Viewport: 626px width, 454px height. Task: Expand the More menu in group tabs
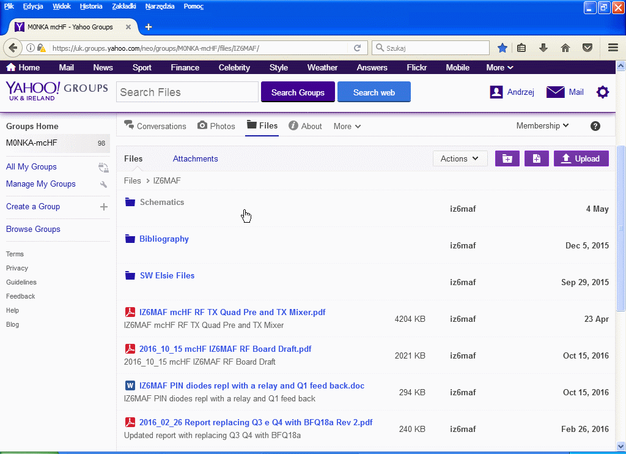pos(347,127)
